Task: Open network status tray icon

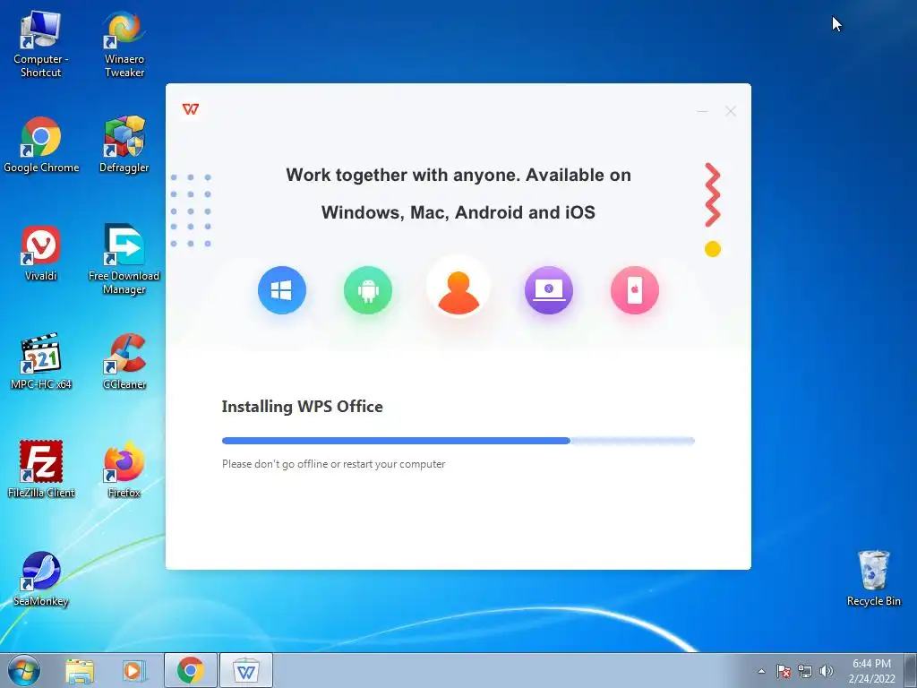Action: click(x=805, y=671)
